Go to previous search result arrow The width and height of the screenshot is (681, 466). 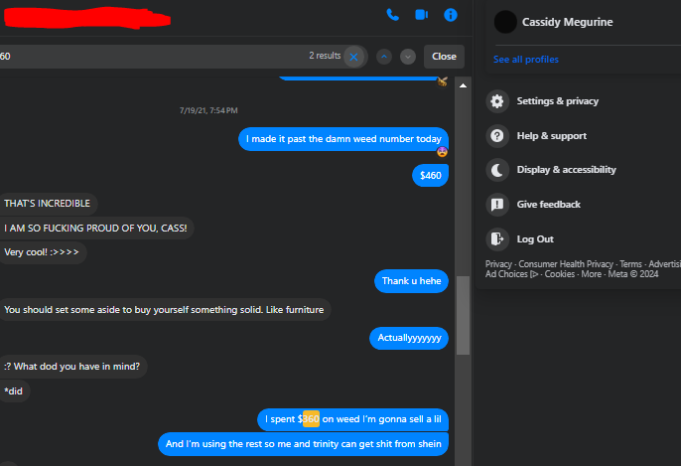[384, 57]
